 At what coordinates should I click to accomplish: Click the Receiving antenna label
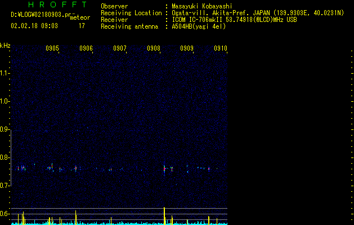tap(129, 26)
